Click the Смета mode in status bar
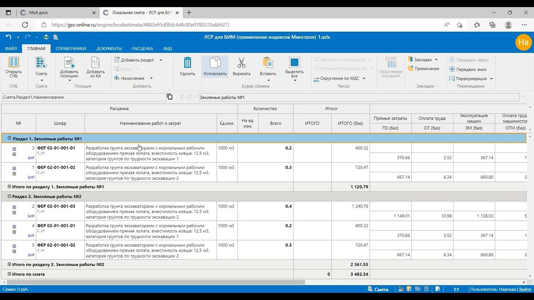 click(378, 289)
